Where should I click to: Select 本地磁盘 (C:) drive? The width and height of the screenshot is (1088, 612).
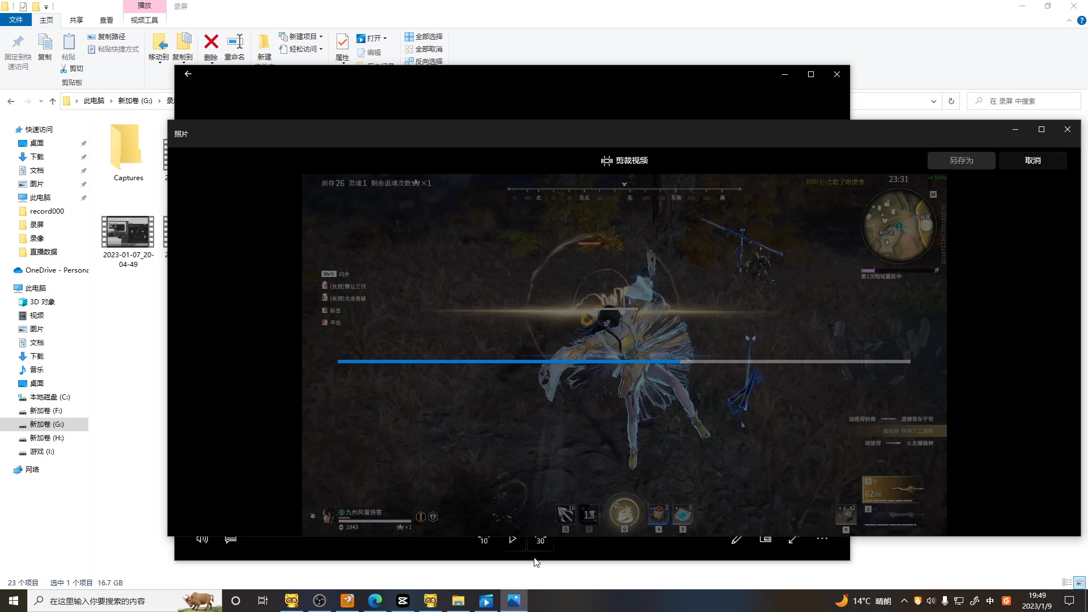coord(50,397)
